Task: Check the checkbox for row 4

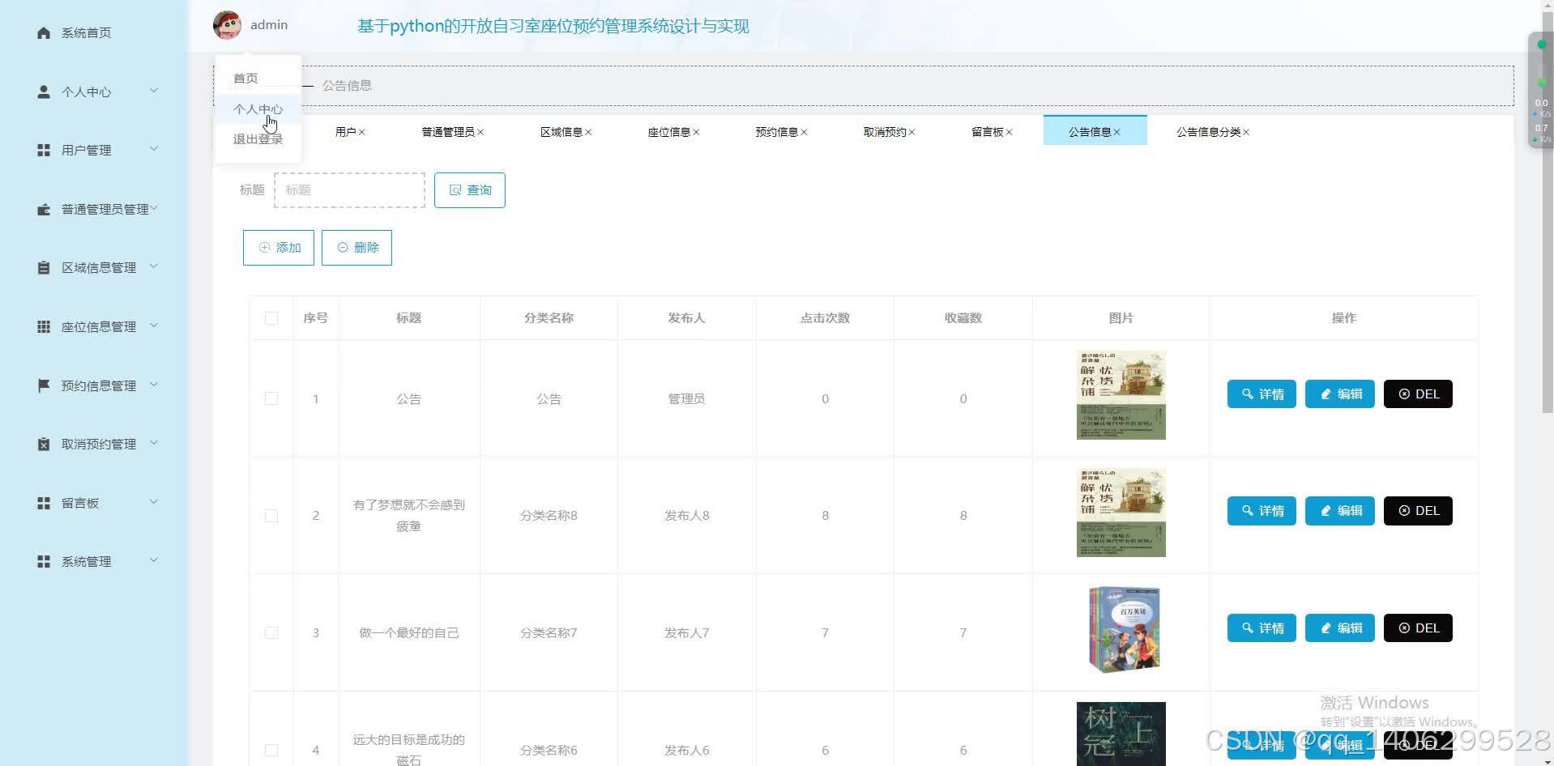Action: click(x=271, y=750)
